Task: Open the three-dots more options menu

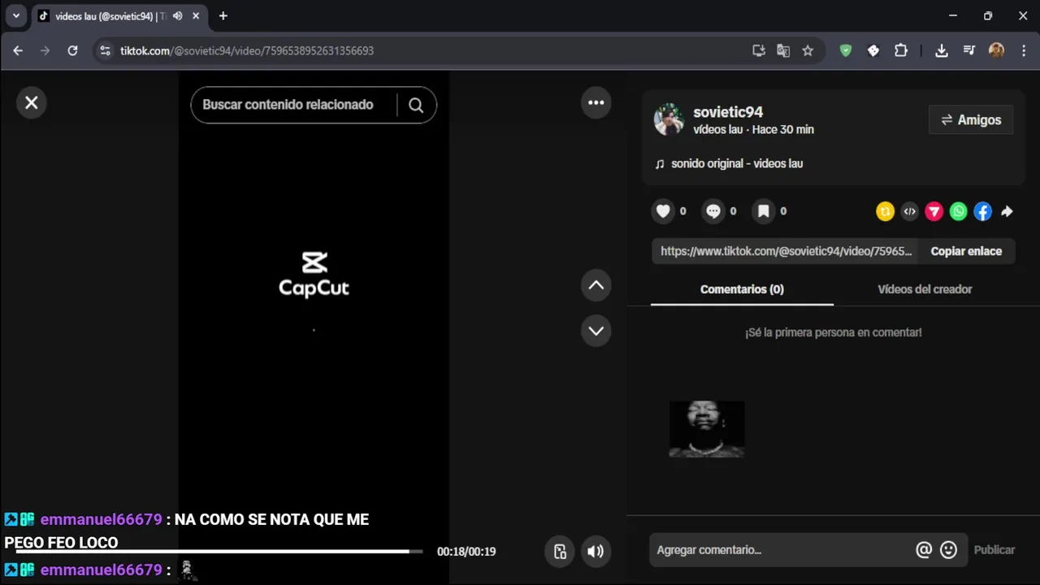Action: point(596,102)
